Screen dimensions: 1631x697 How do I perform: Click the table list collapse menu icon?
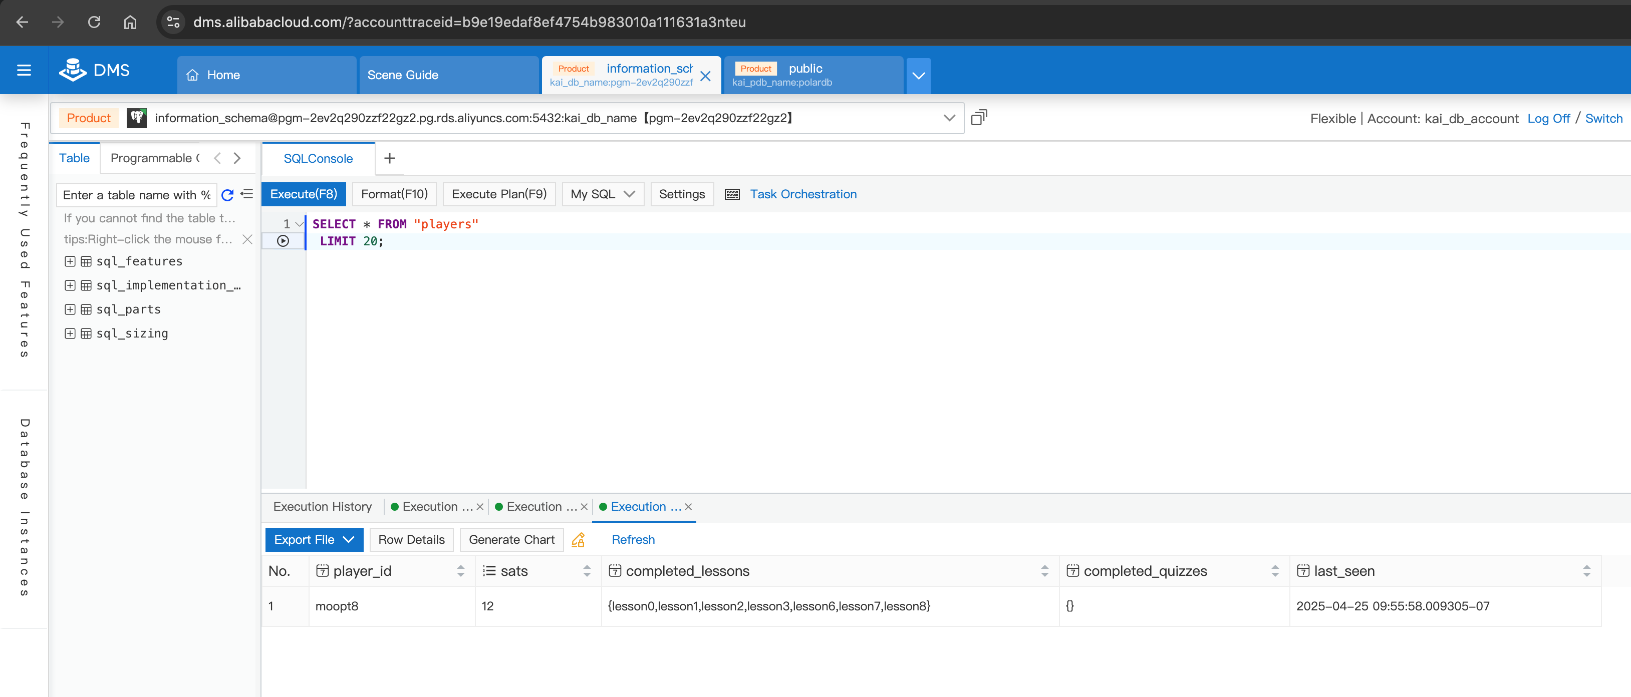coord(247,194)
